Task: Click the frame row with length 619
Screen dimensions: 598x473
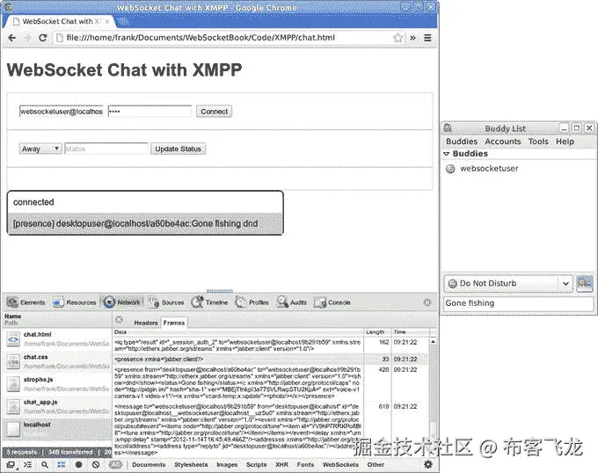Action: coord(272,430)
